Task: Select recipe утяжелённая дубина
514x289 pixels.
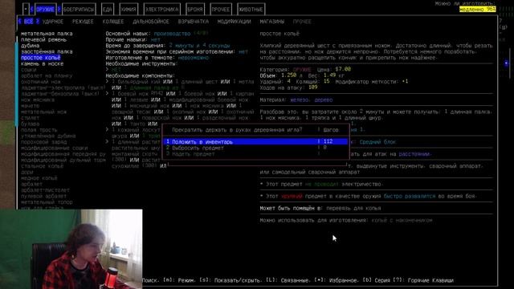Action: (x=48, y=136)
